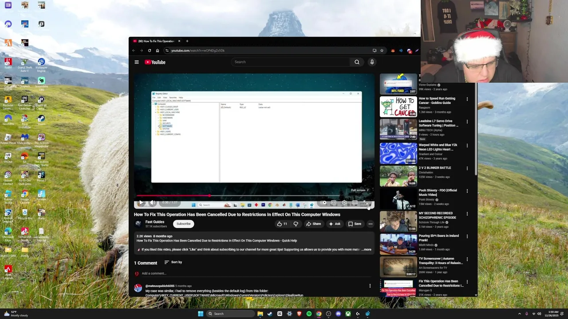Click the YouTube search box

pyautogui.click(x=291, y=62)
